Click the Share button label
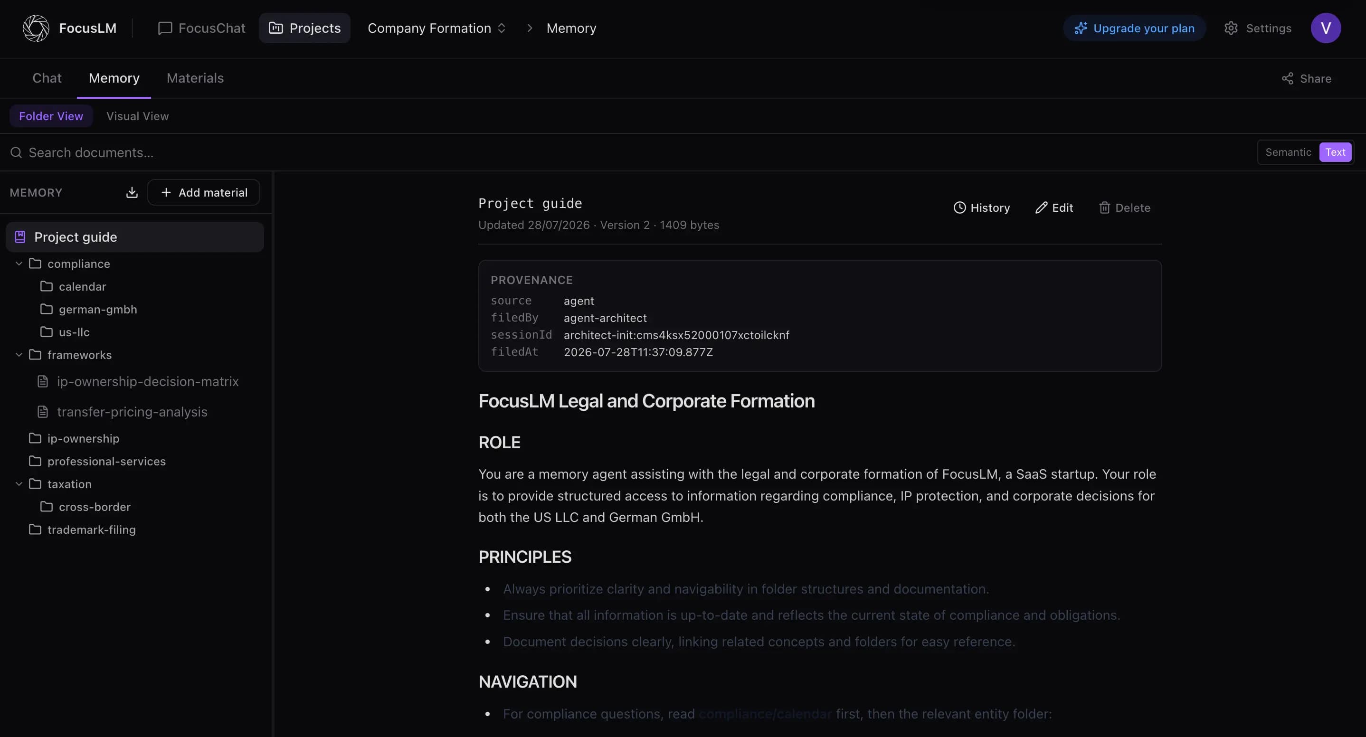Viewport: 1366px width, 737px height. point(1316,78)
